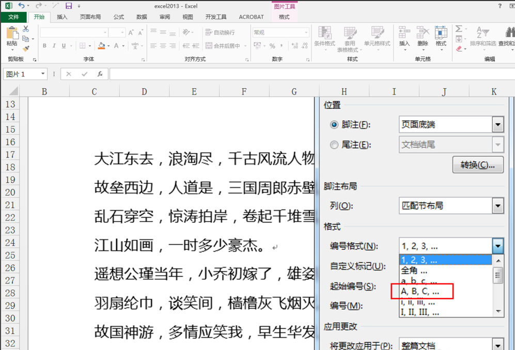This screenshot has height=350, width=515.
Task: Click the Save icon in quick access toolbar
Action: (x=69, y=6)
